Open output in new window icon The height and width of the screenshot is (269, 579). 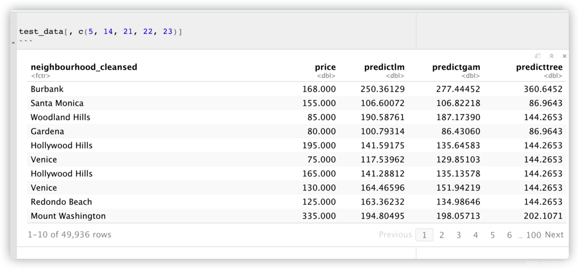pos(538,56)
